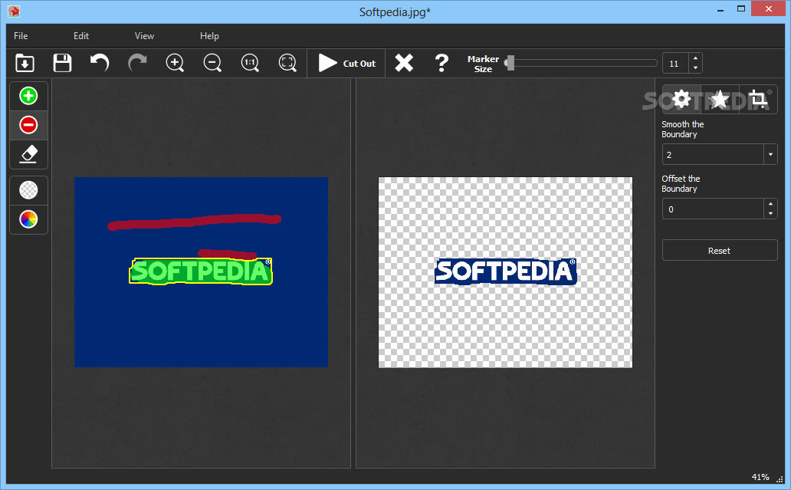
Task: Click the source image in left pane
Action: pos(202,272)
